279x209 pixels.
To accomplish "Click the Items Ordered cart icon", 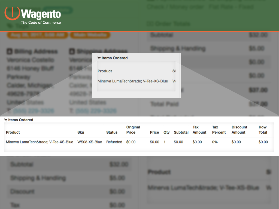I will tap(6, 120).
